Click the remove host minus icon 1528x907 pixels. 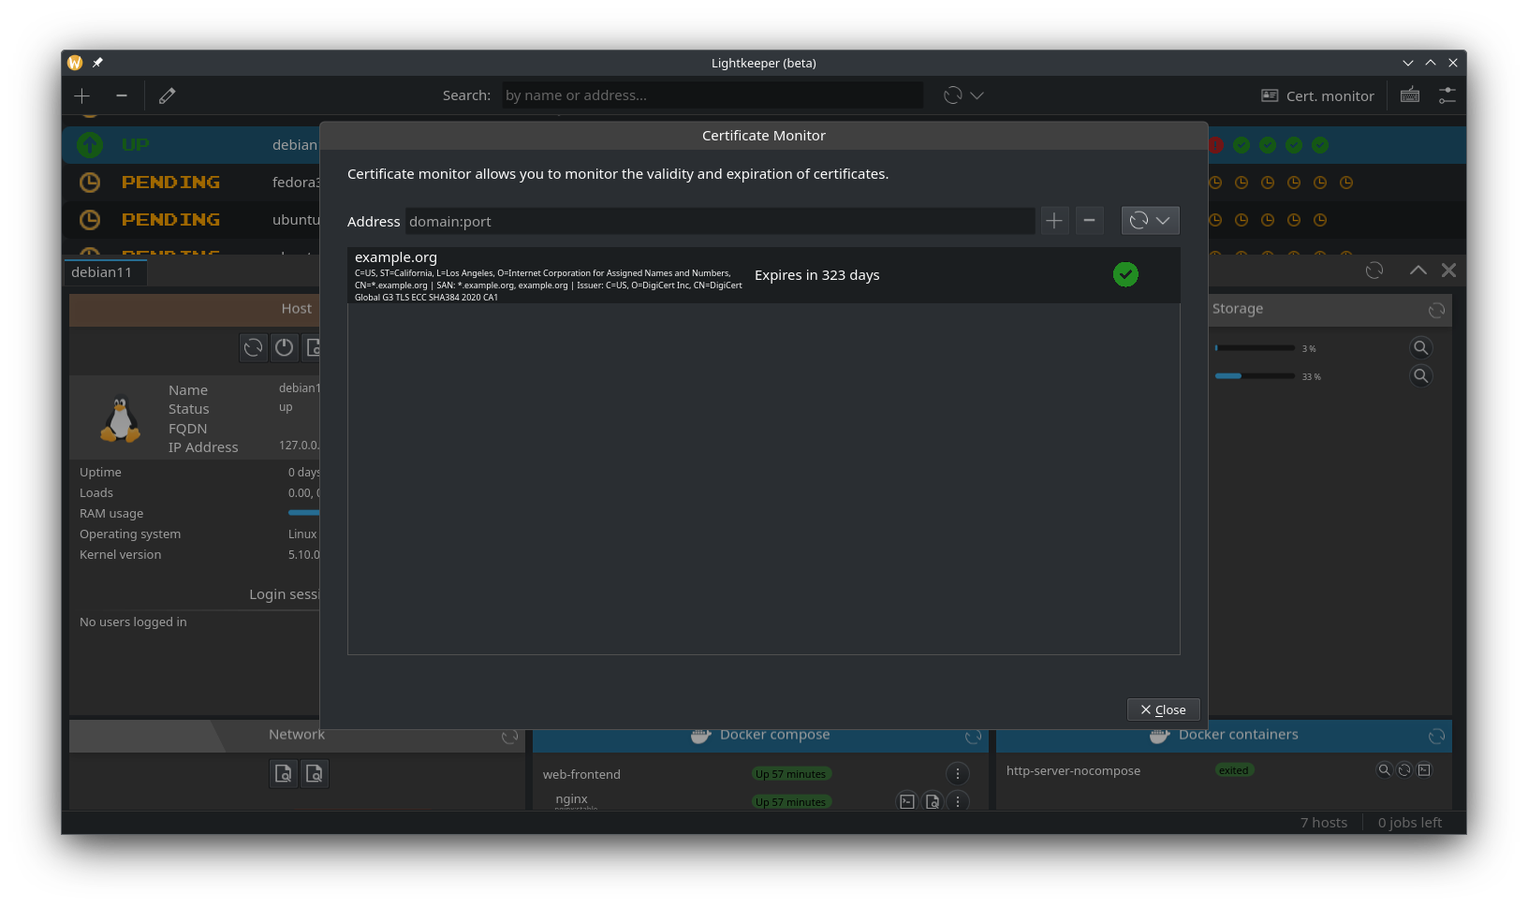tap(122, 95)
